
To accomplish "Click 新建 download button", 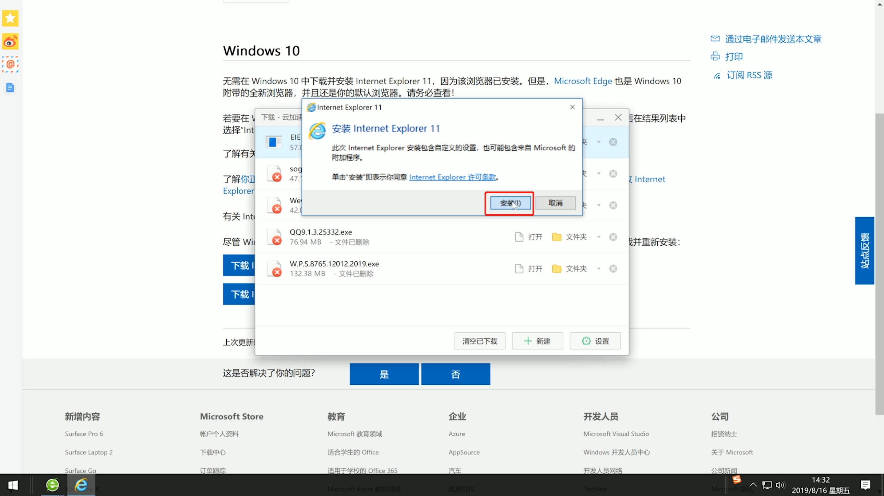I will tap(537, 341).
